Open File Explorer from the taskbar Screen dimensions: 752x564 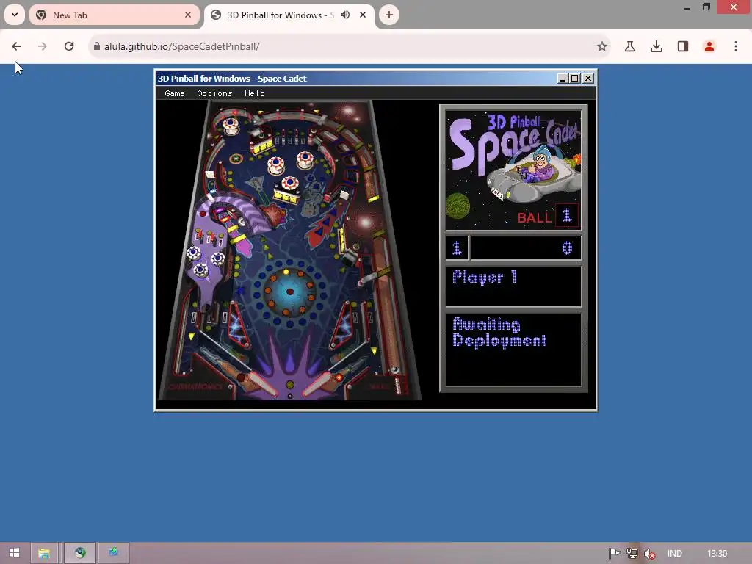point(44,553)
